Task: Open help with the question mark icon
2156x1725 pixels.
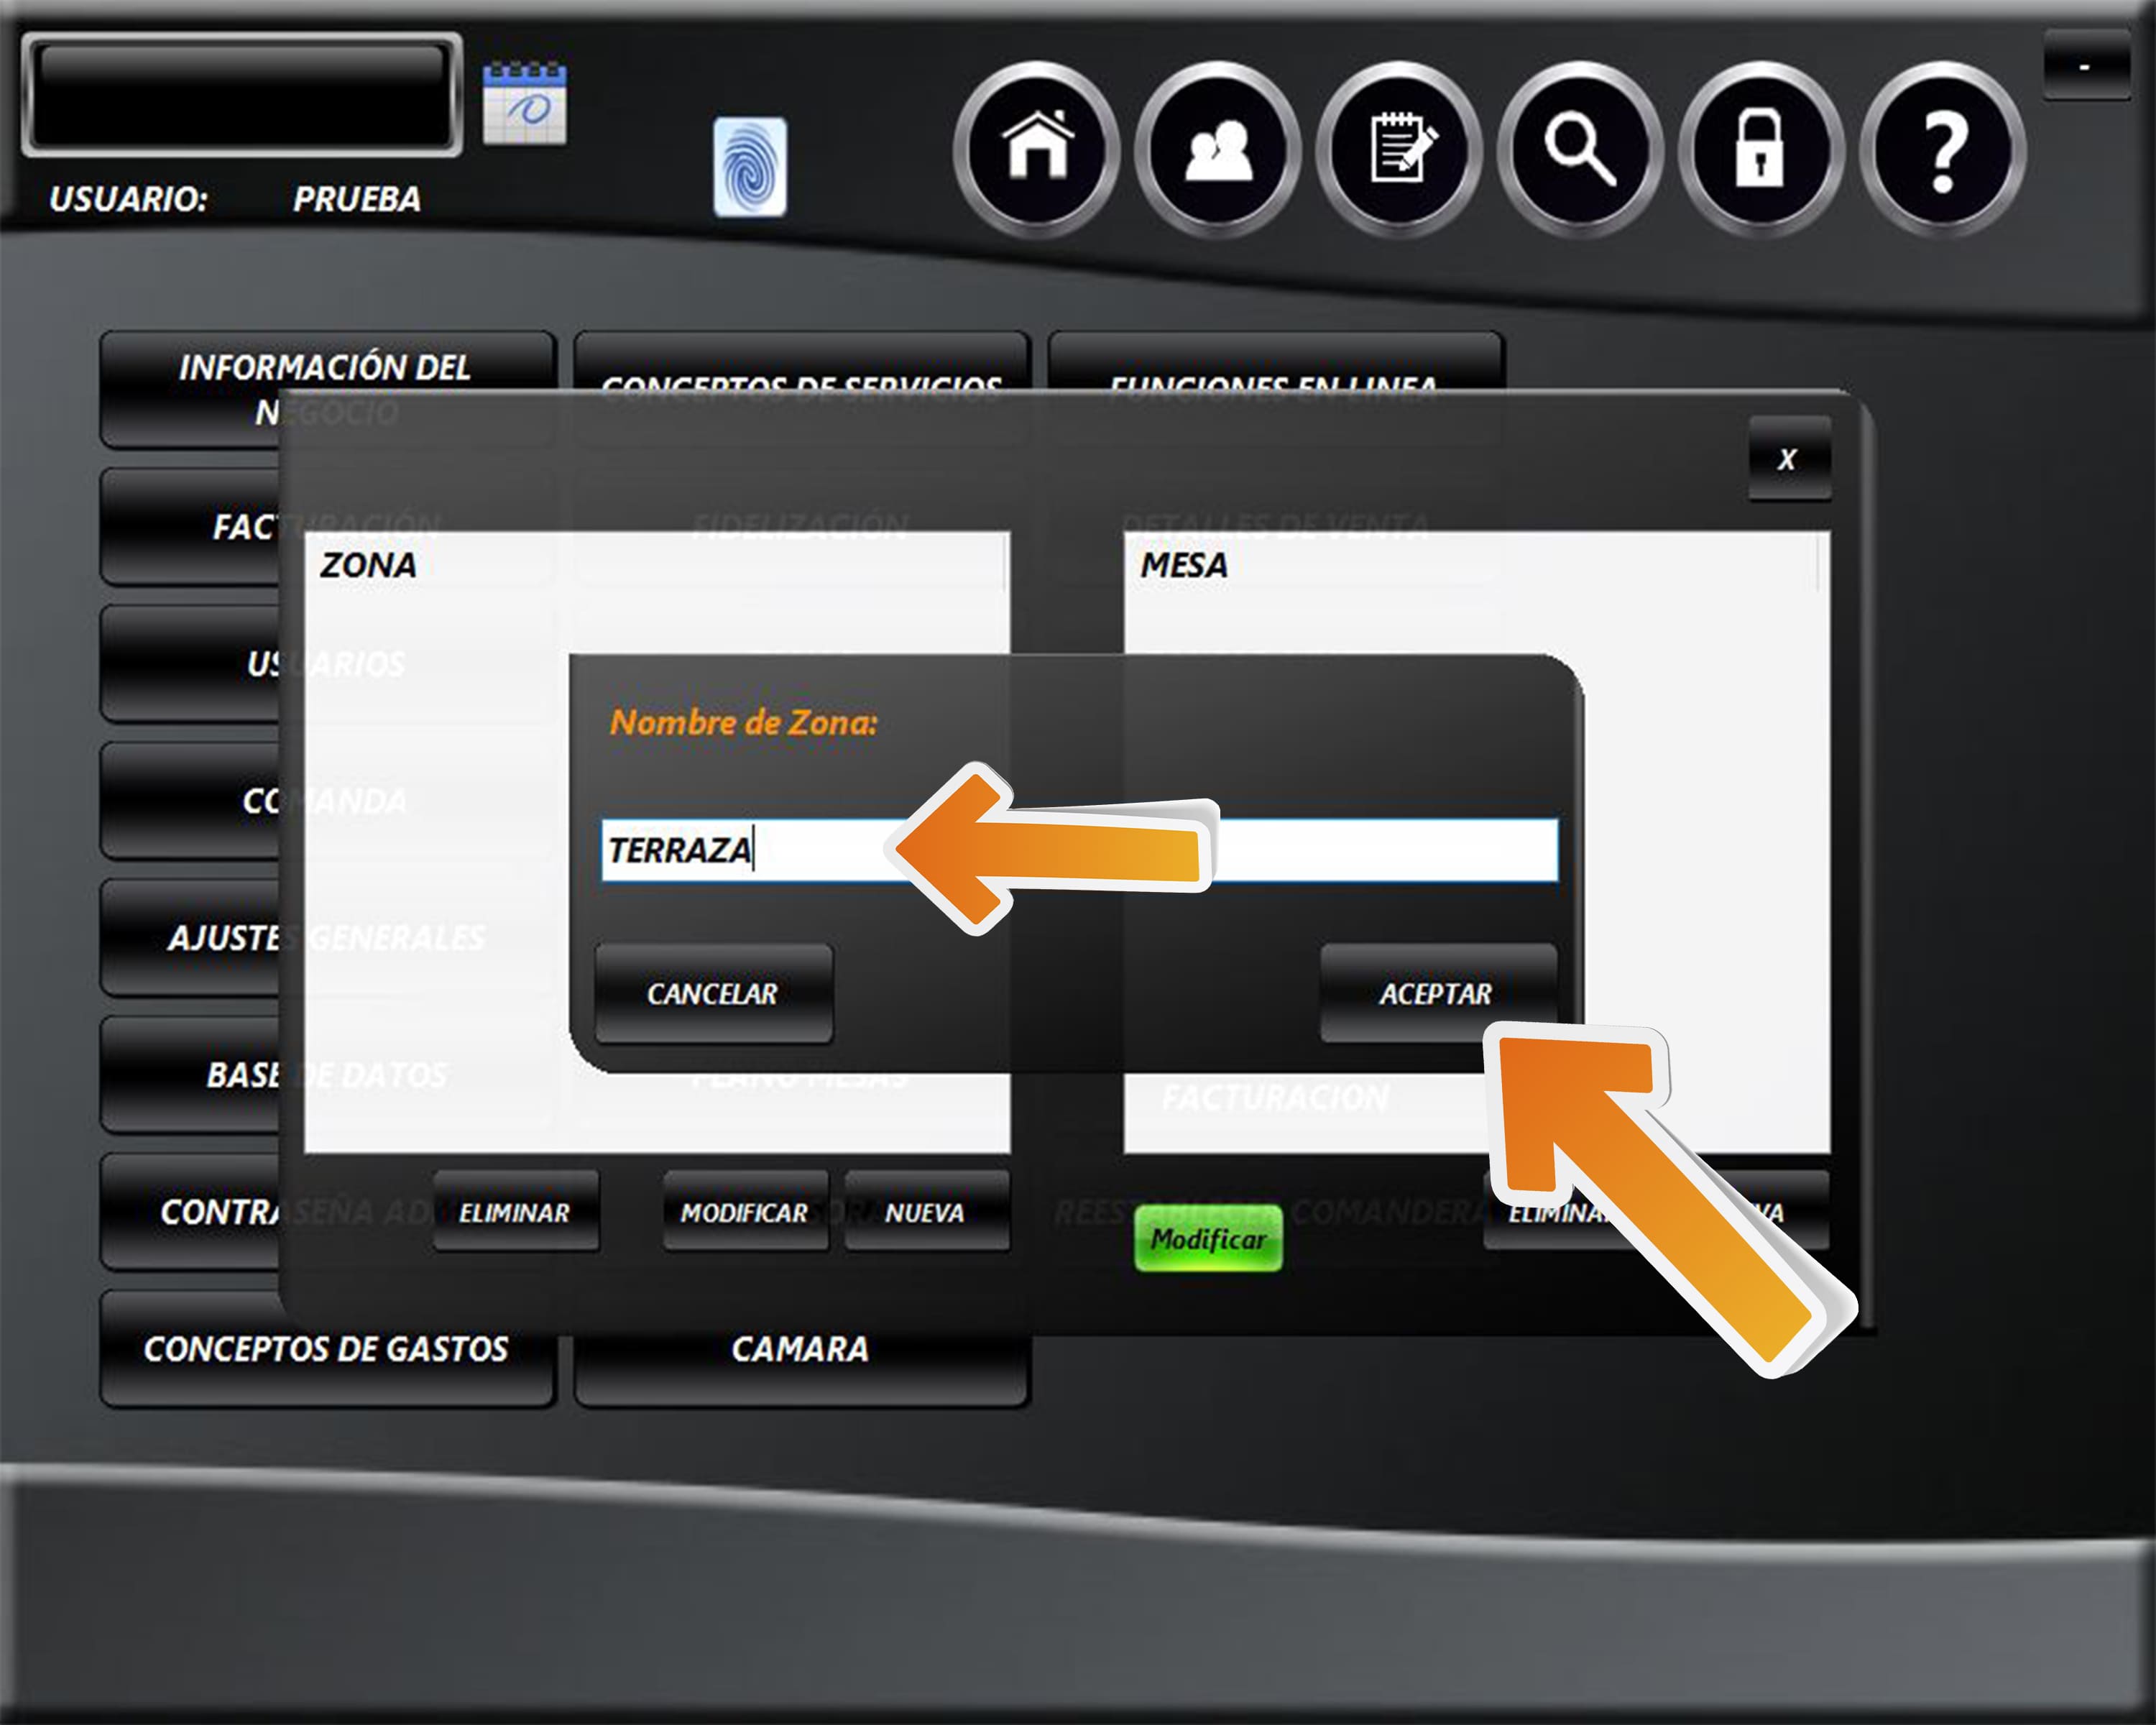Action: pyautogui.click(x=1942, y=149)
